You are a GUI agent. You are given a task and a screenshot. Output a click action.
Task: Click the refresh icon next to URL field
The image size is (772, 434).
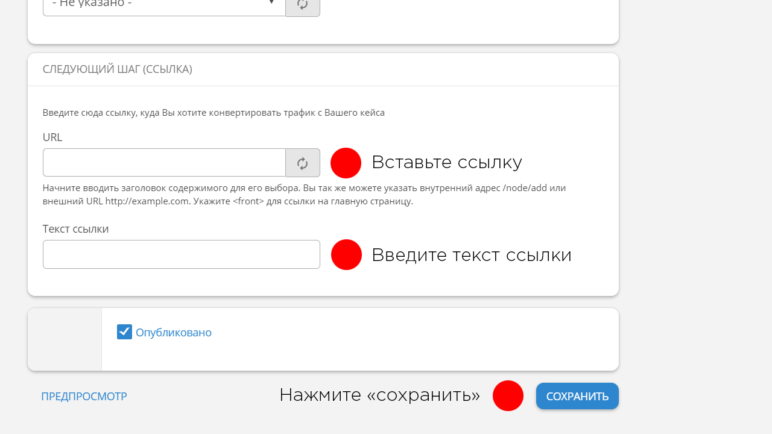pyautogui.click(x=303, y=163)
